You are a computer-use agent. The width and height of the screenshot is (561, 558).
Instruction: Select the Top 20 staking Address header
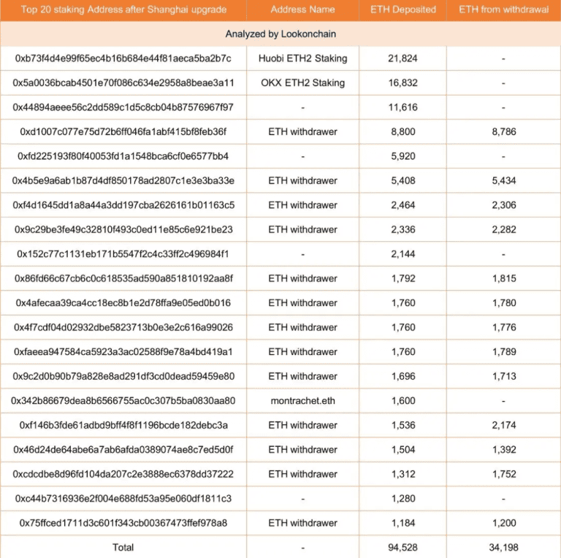coord(123,9)
